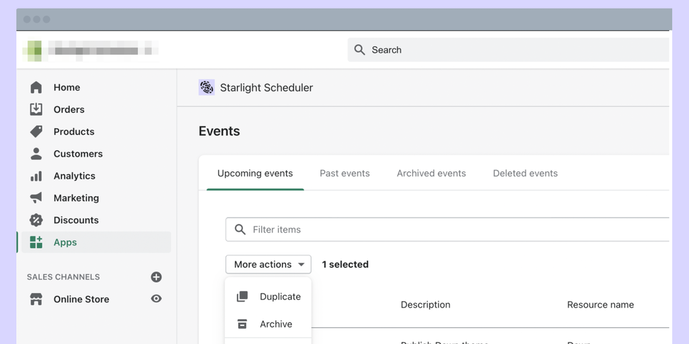Switch to the Past events tab
The width and height of the screenshot is (689, 344).
tap(344, 173)
